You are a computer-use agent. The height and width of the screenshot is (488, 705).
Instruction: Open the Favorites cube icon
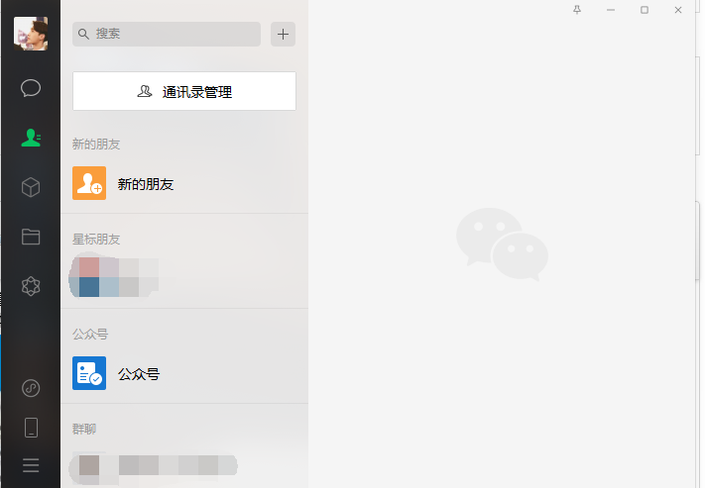31,187
